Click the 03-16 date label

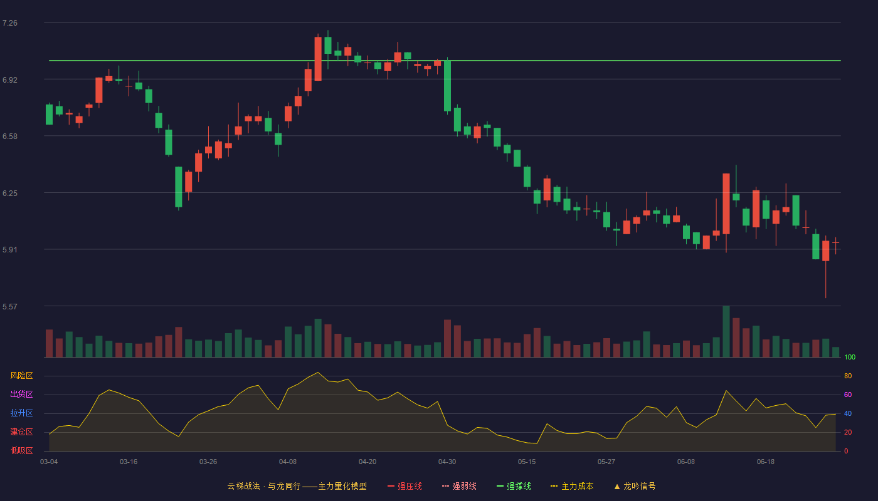click(129, 462)
